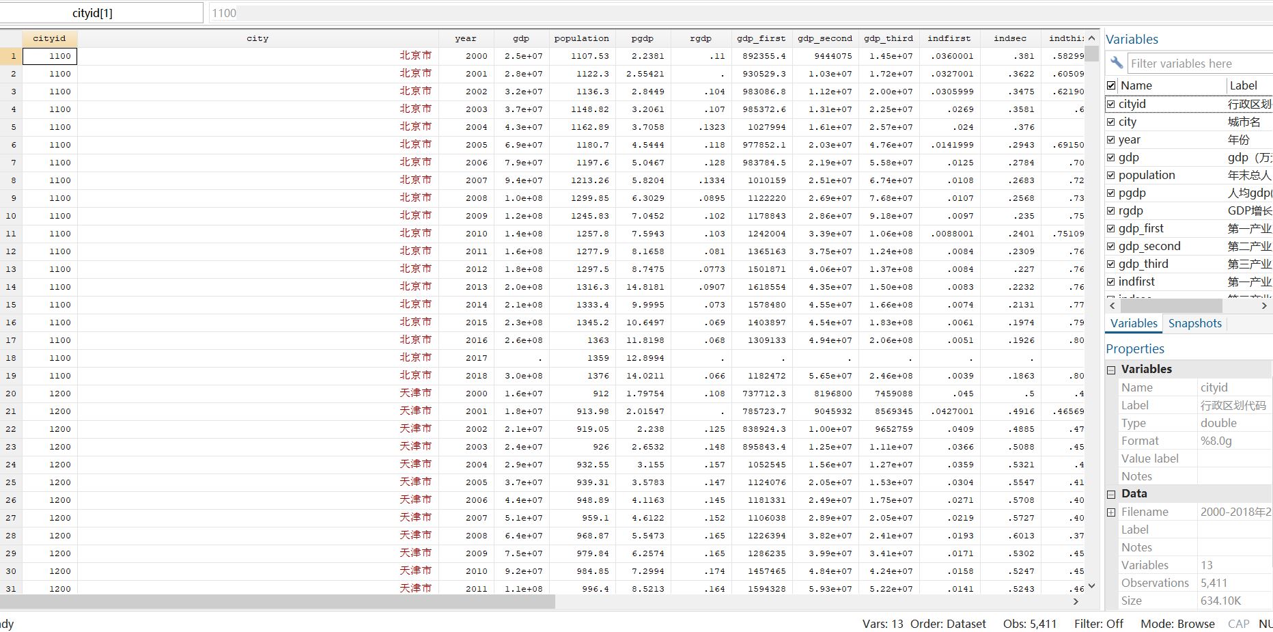Click the data grid's vertical scroll down arrow
This screenshot has width=1273, height=632.
[x=1091, y=586]
